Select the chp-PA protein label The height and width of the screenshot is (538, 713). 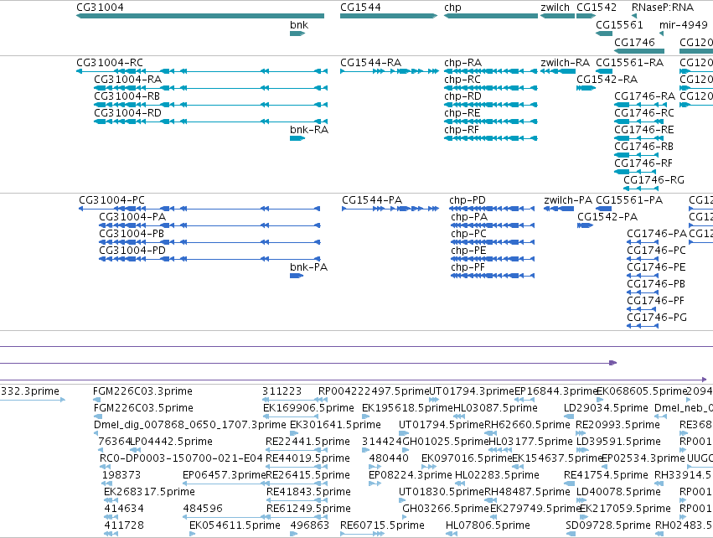click(469, 217)
